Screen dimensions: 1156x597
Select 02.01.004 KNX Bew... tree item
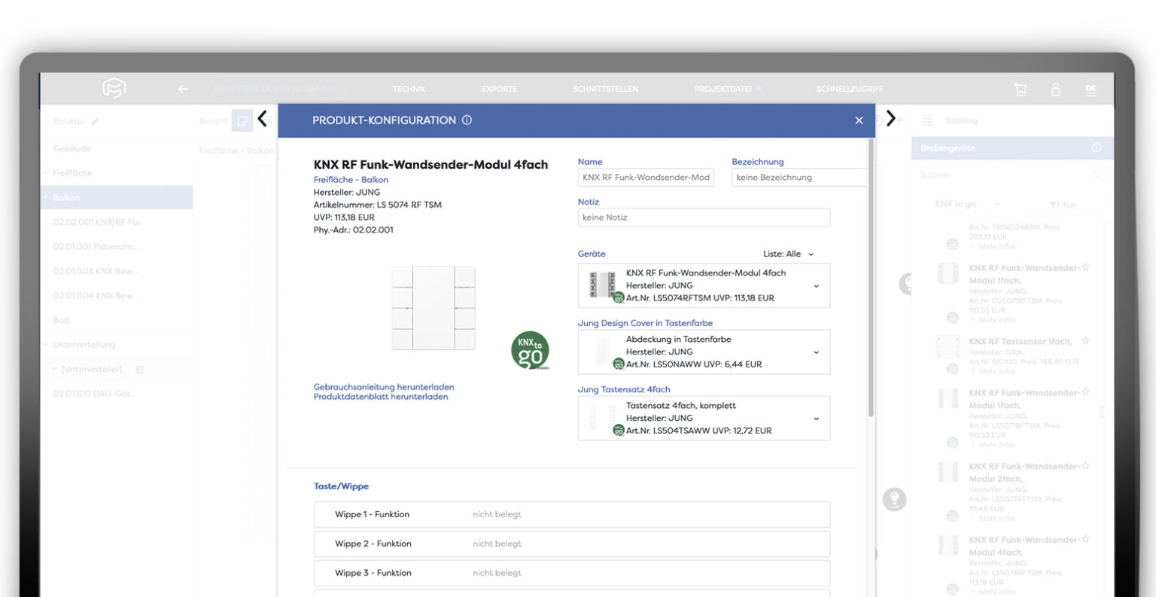[x=96, y=296]
